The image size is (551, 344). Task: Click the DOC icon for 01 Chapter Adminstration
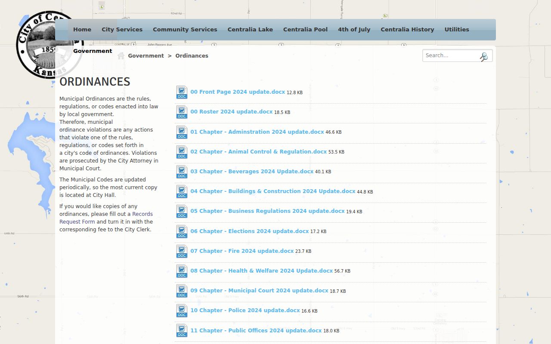click(182, 132)
